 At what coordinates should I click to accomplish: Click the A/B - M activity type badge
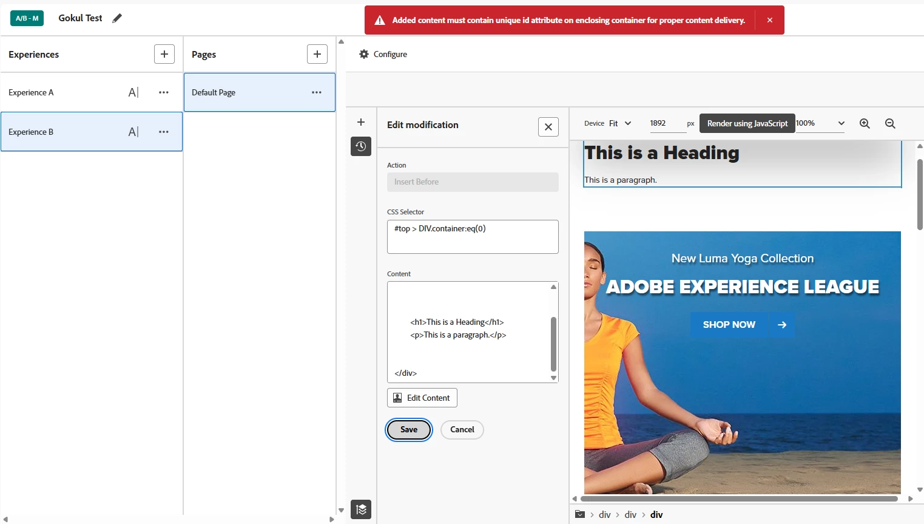tap(27, 18)
